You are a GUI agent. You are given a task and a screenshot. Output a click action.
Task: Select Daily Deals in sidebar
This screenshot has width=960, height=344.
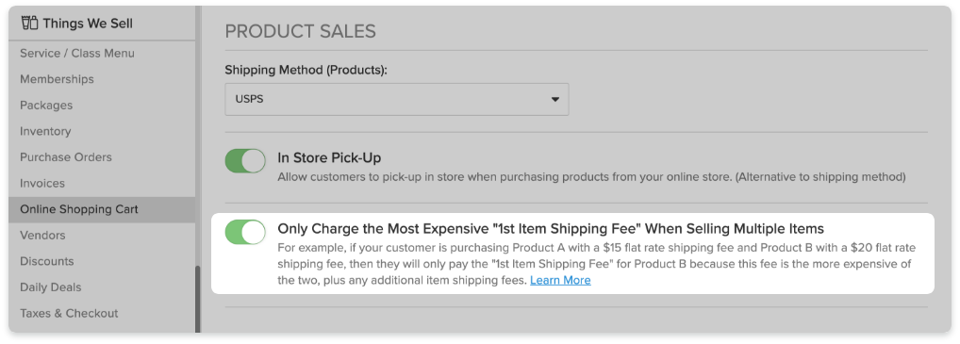click(x=51, y=287)
